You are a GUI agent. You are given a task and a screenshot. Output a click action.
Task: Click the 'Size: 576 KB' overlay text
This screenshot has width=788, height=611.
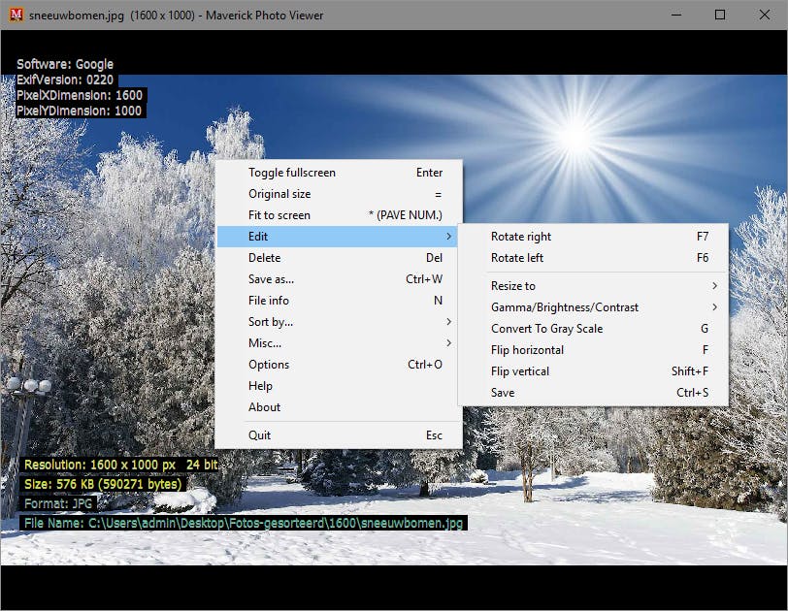pos(103,484)
